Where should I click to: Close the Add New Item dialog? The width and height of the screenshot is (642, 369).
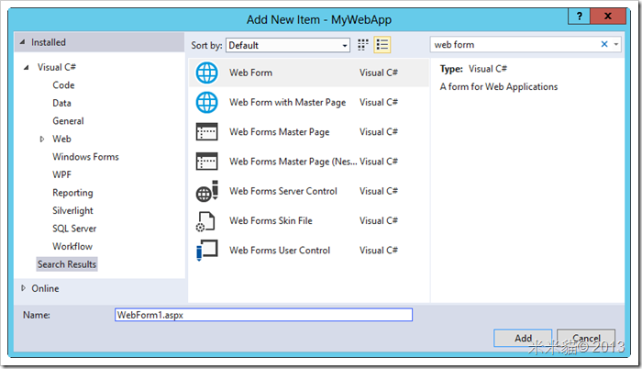(608, 17)
